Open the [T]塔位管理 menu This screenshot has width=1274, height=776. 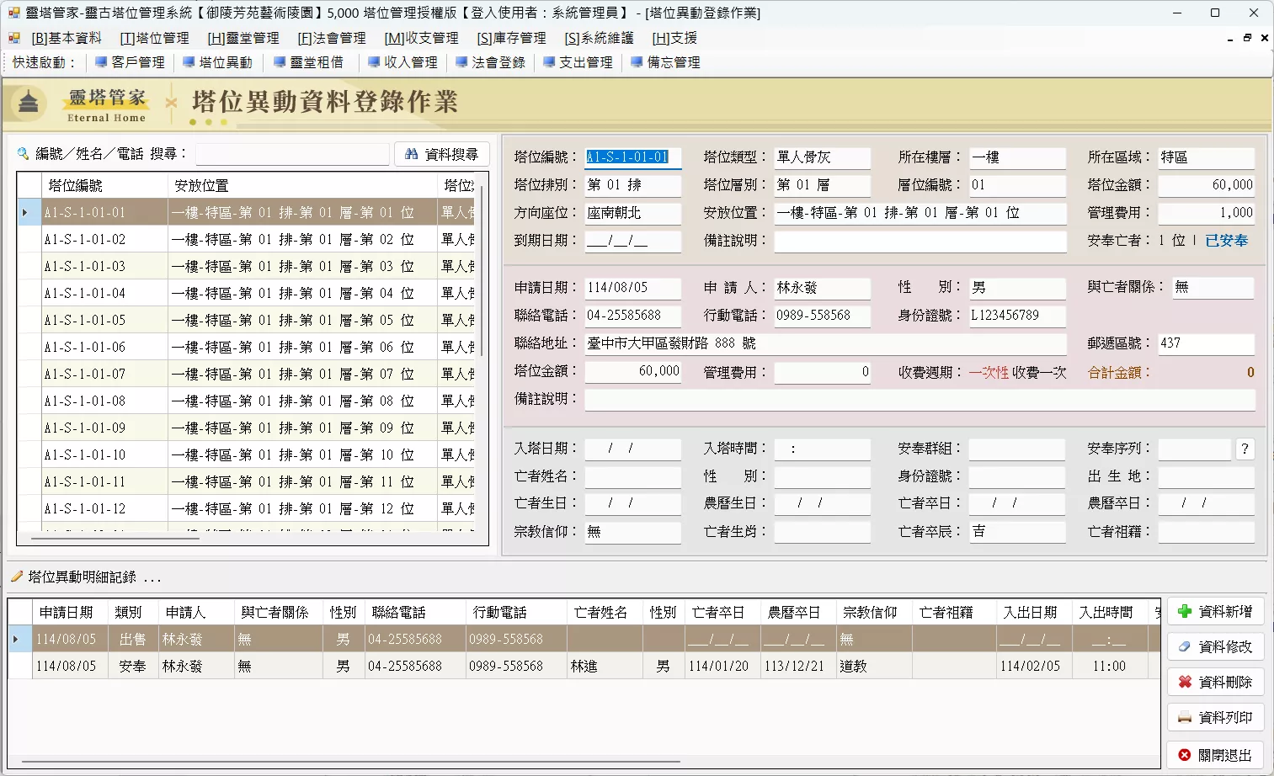tap(155, 38)
